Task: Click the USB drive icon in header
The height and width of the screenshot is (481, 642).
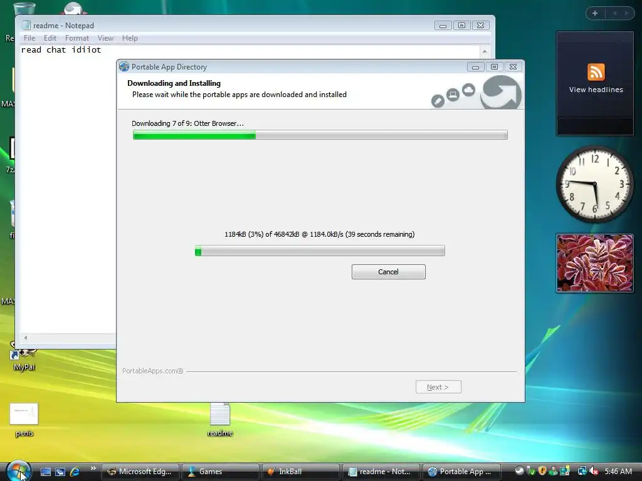Action: tap(438, 101)
